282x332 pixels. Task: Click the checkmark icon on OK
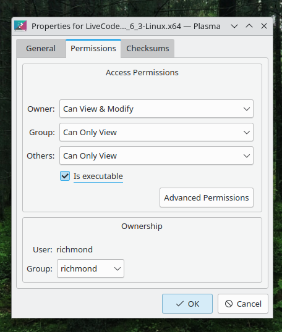(x=180, y=304)
